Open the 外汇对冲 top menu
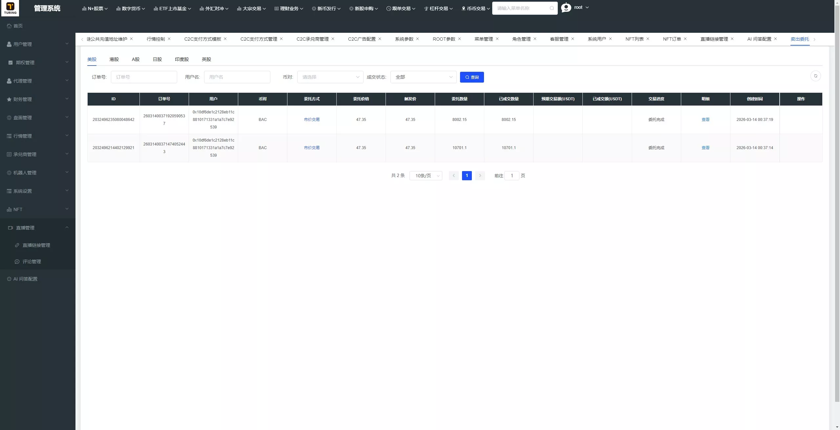The height and width of the screenshot is (430, 840). point(214,9)
